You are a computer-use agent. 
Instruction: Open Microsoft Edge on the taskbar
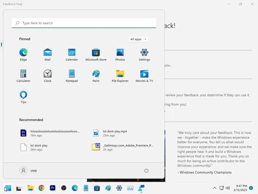[x=75, y=188]
